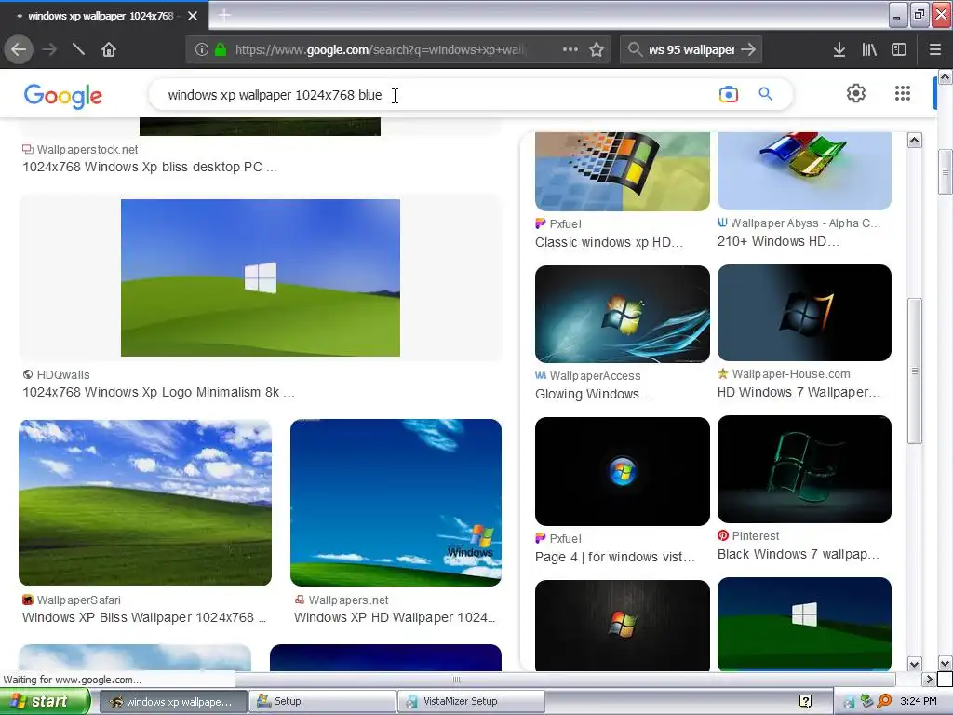
Task: Click the side panel scrollbar down arrow
Action: [x=914, y=663]
